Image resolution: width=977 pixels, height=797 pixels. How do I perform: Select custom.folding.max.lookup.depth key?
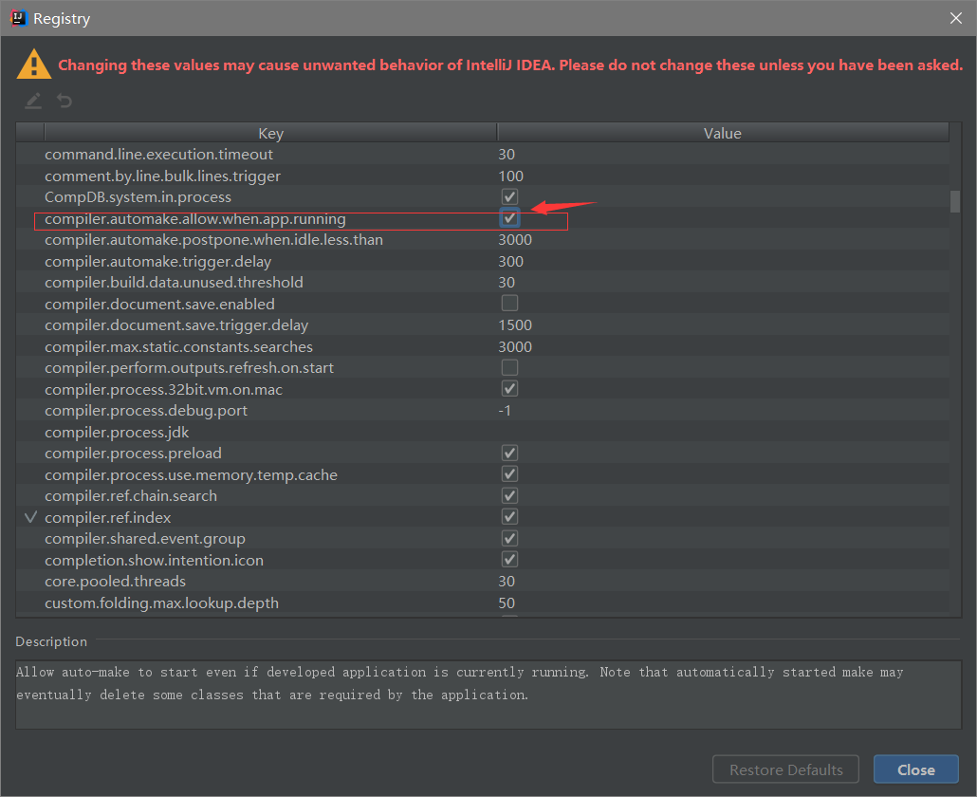[161, 602]
